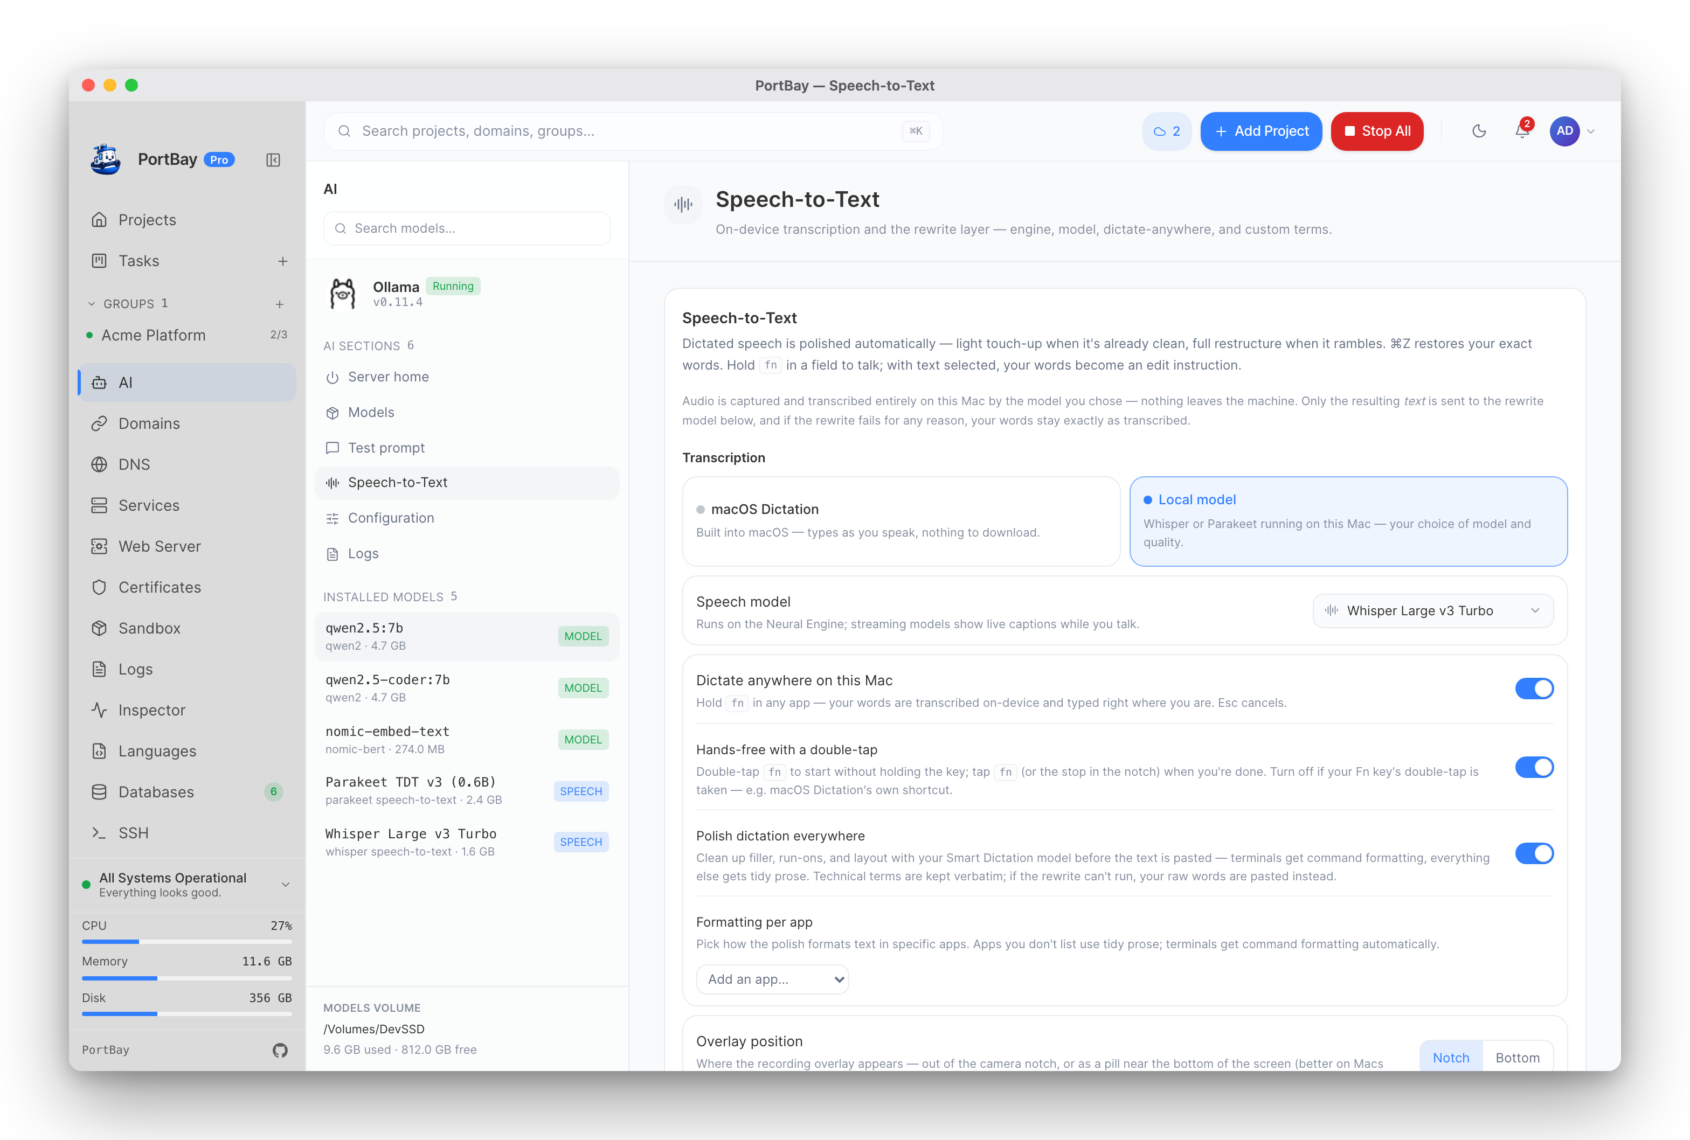Click the search magnifier in top bar
This screenshot has width=1690, height=1140.
click(x=345, y=131)
